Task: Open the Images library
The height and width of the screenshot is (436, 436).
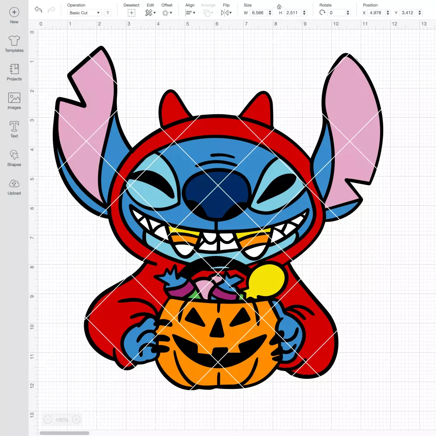Action: pos(14,101)
